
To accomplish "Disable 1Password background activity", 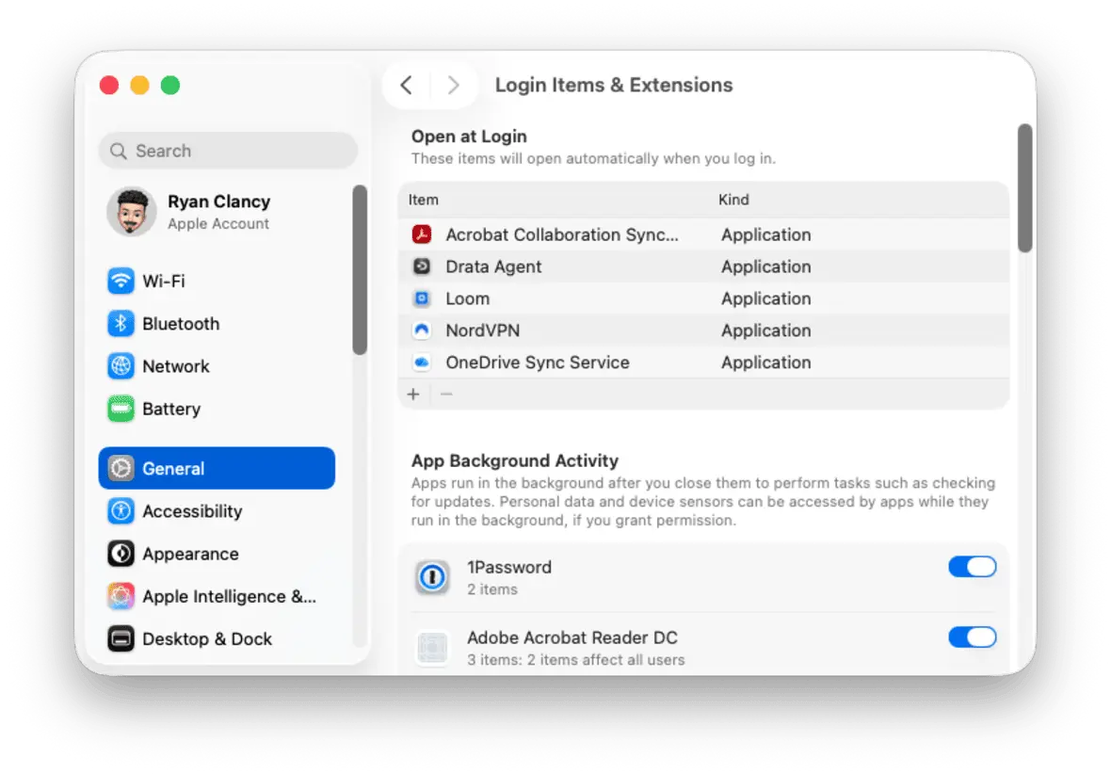I will point(973,566).
